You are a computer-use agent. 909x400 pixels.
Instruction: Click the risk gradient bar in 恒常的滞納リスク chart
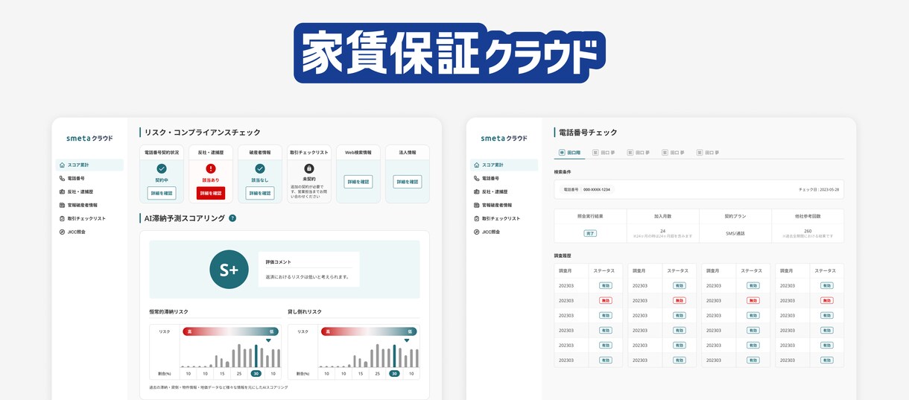point(230,331)
